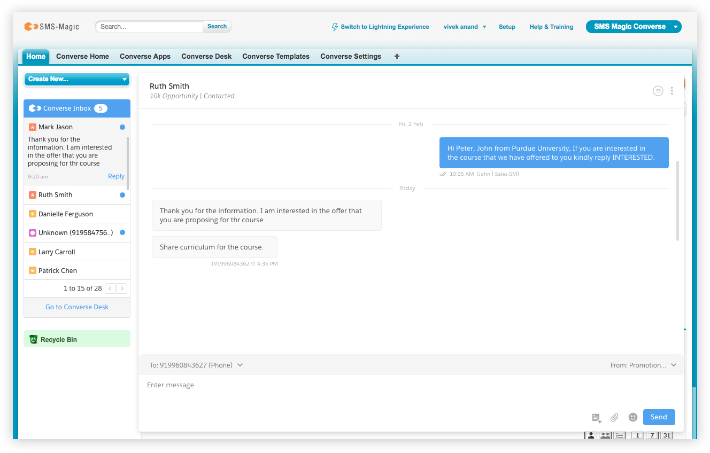
Task: Go to next inbox page arrow
Action: pyautogui.click(x=122, y=288)
